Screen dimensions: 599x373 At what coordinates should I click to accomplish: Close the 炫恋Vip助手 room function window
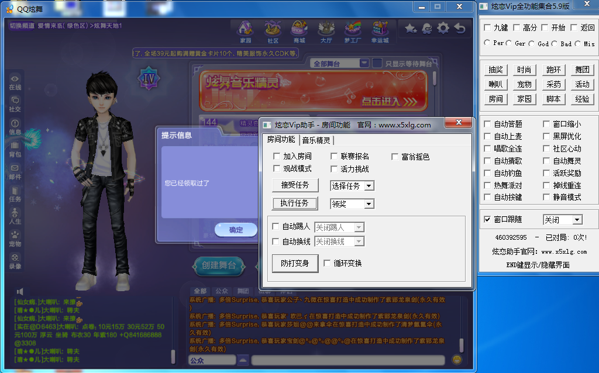(459, 122)
